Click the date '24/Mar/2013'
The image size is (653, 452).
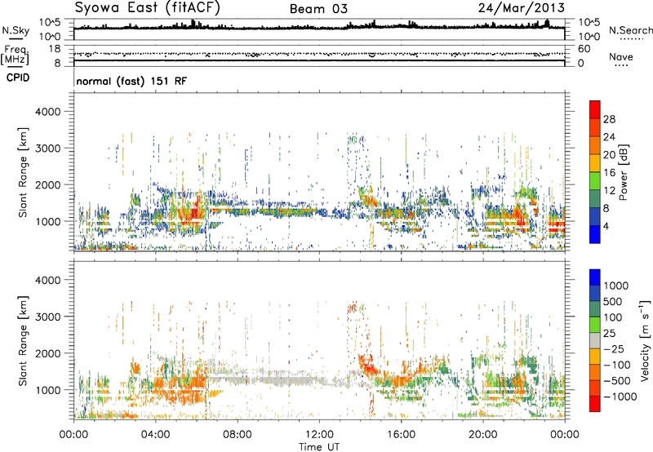522,7
